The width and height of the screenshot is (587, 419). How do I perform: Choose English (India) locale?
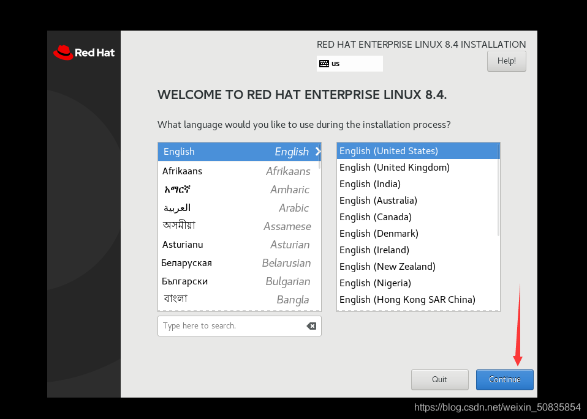[417, 184]
